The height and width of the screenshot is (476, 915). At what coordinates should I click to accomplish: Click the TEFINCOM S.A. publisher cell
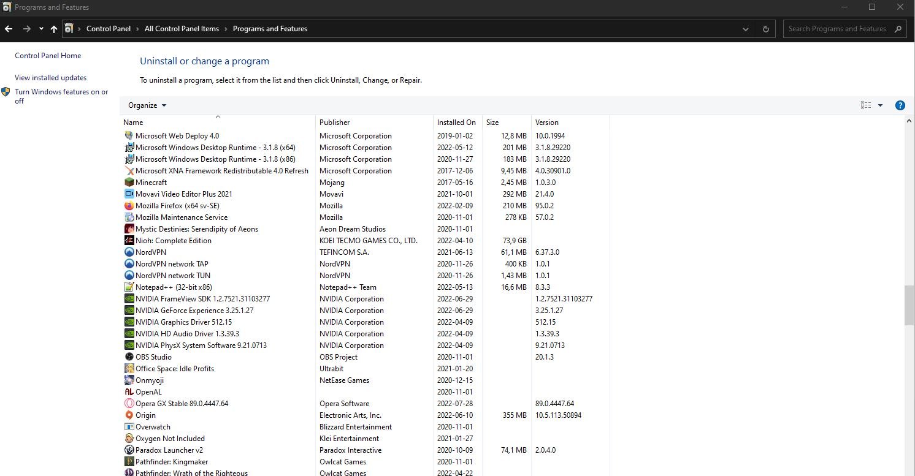point(345,252)
